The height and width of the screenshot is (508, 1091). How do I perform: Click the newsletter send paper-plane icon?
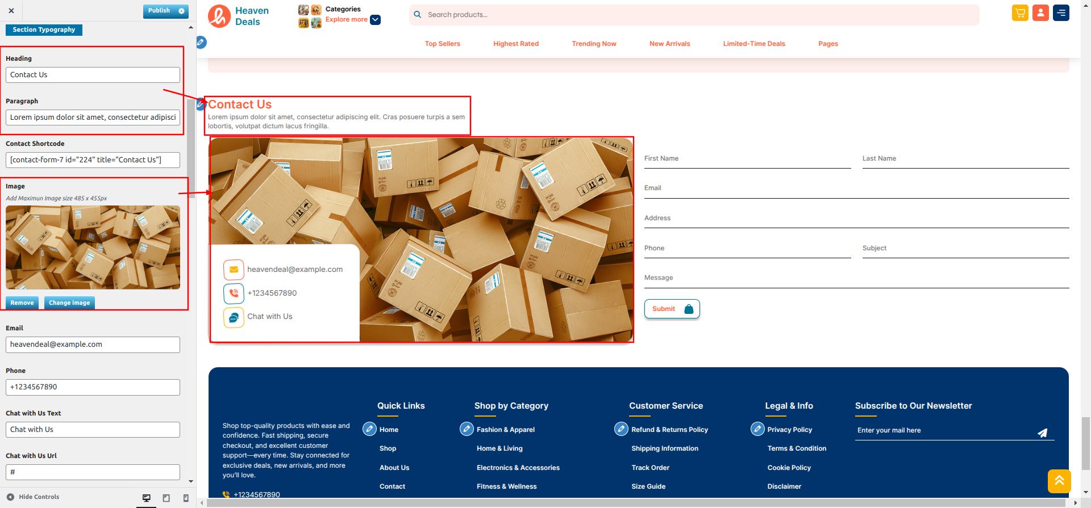[x=1042, y=433]
